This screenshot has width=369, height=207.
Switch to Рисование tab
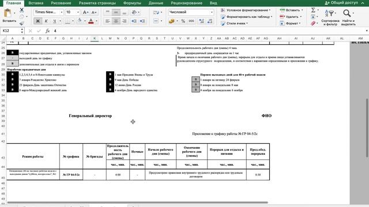(x=61, y=3)
